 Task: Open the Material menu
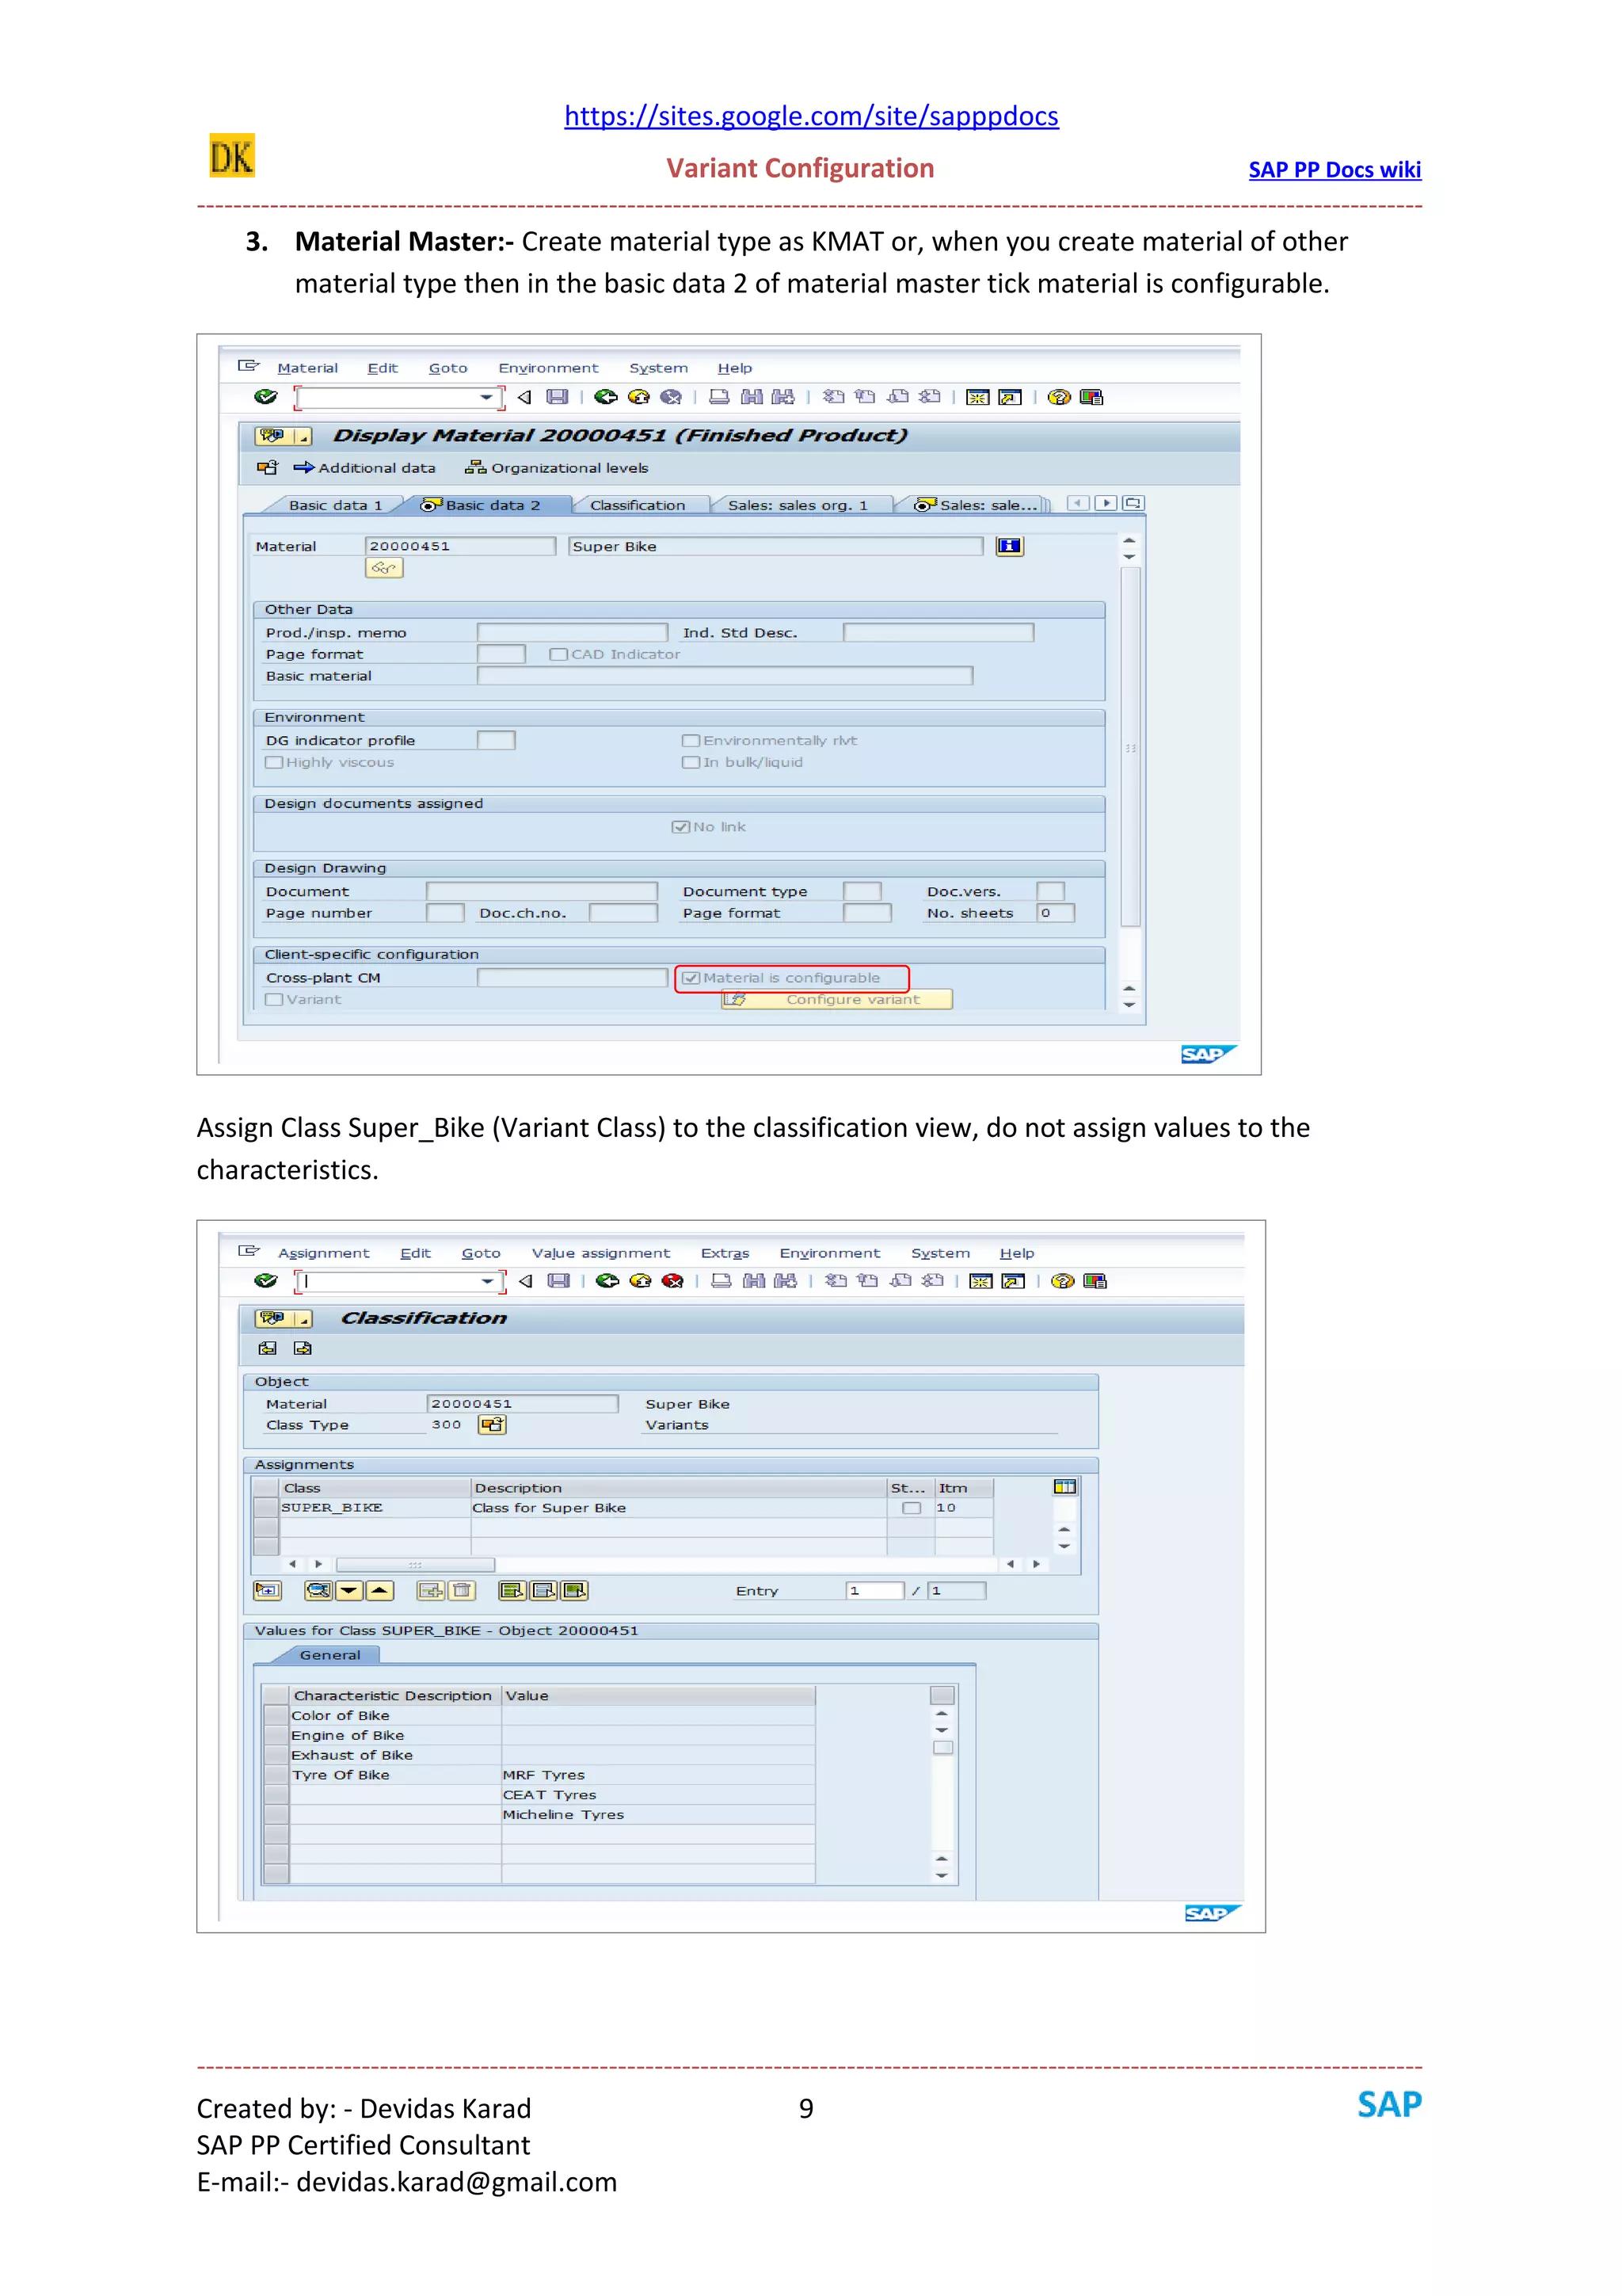click(308, 368)
